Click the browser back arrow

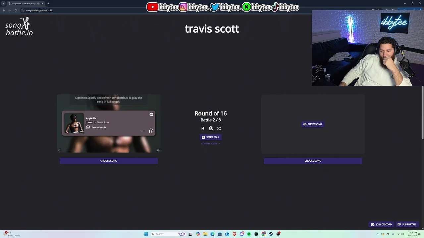pyautogui.click(x=4, y=10)
